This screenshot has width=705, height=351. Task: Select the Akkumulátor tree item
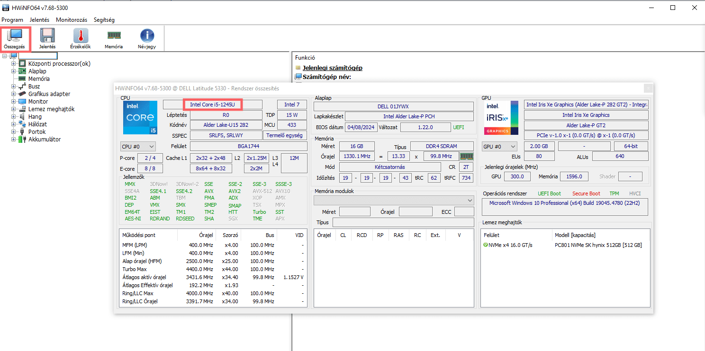coord(44,140)
